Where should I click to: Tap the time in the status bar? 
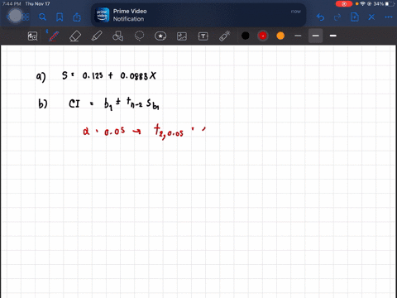point(12,4)
